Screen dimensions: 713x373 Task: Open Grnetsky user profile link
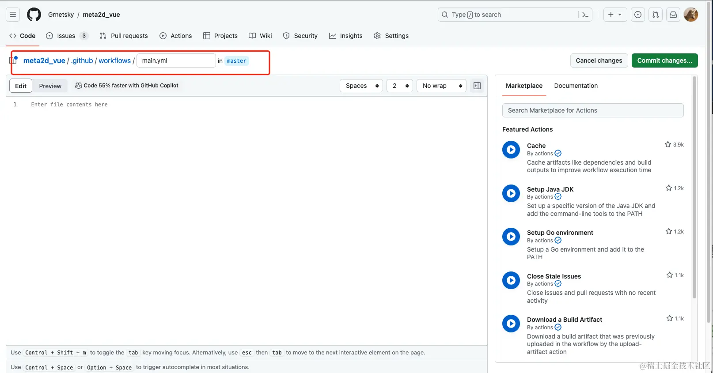(x=61, y=15)
